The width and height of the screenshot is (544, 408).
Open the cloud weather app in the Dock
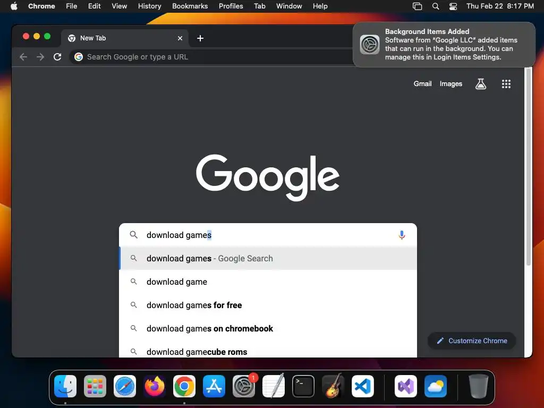pos(436,386)
